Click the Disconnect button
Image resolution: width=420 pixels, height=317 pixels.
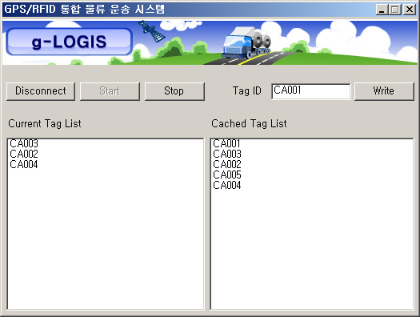coord(41,91)
